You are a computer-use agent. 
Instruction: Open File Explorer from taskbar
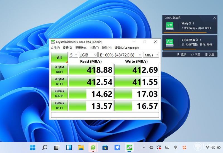point(81,147)
